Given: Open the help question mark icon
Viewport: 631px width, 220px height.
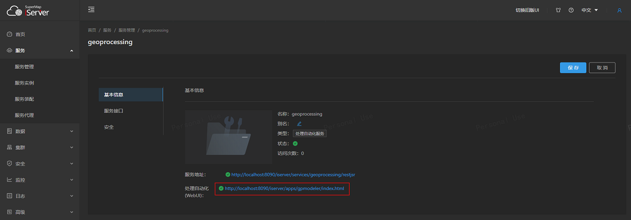Looking at the screenshot, I should (x=571, y=11).
